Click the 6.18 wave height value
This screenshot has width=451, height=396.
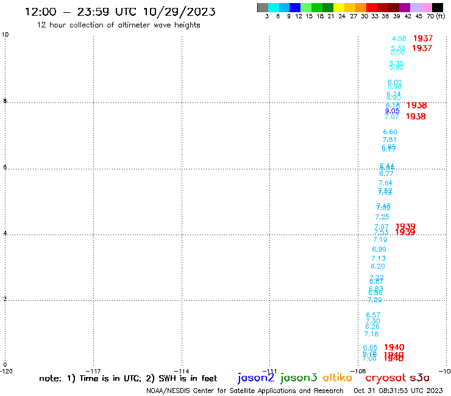click(392, 105)
